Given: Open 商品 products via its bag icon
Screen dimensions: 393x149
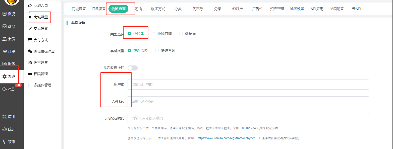Looking at the screenshot, I should click(x=5, y=26).
